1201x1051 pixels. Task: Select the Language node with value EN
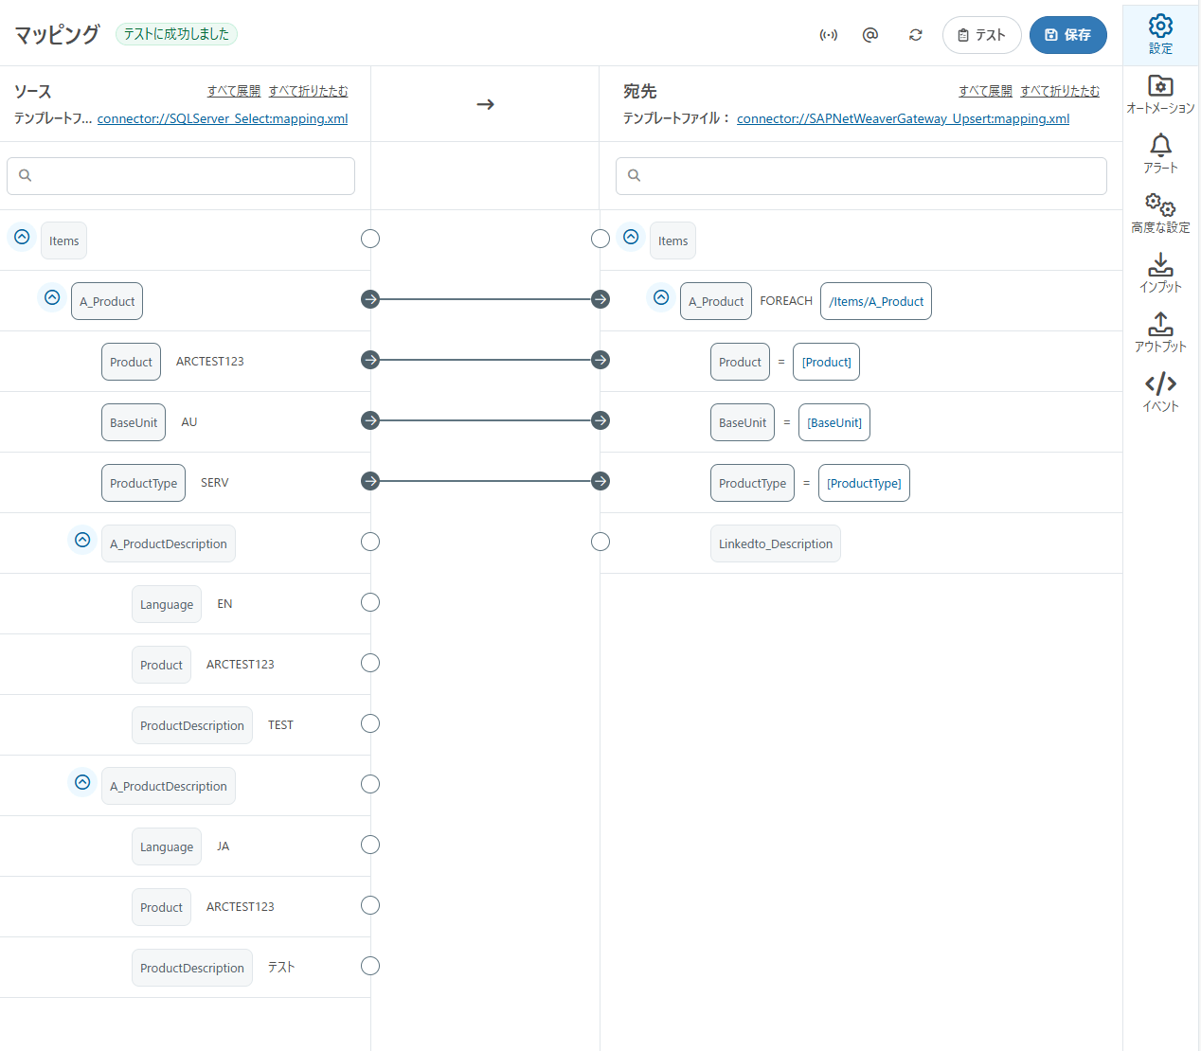pos(167,604)
